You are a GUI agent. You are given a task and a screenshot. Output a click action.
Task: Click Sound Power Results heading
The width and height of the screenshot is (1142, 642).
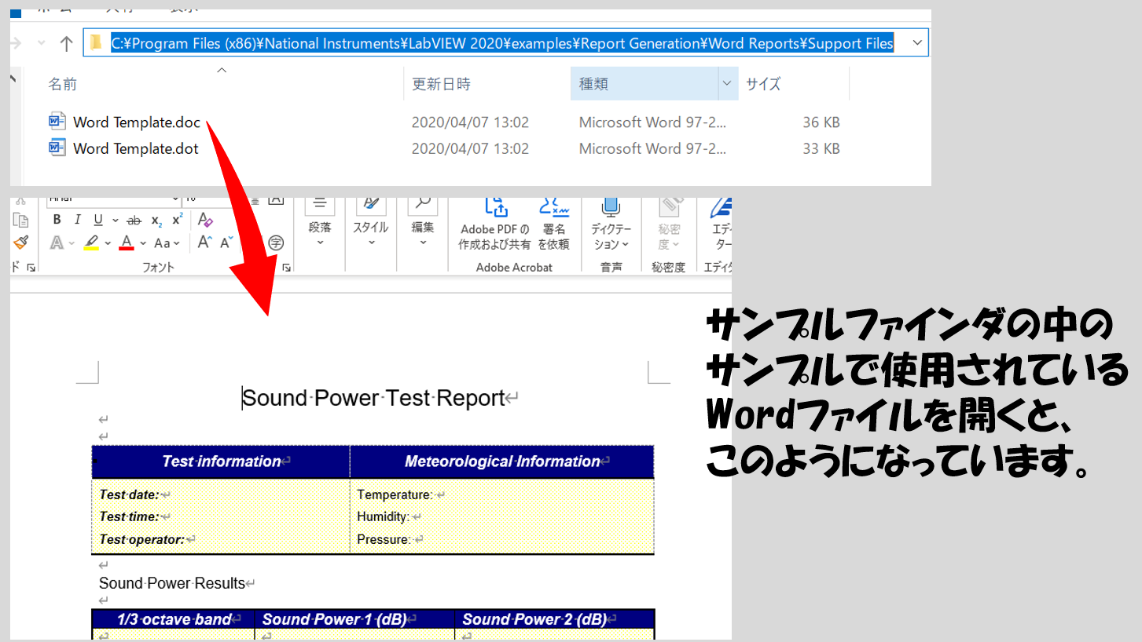click(x=172, y=583)
